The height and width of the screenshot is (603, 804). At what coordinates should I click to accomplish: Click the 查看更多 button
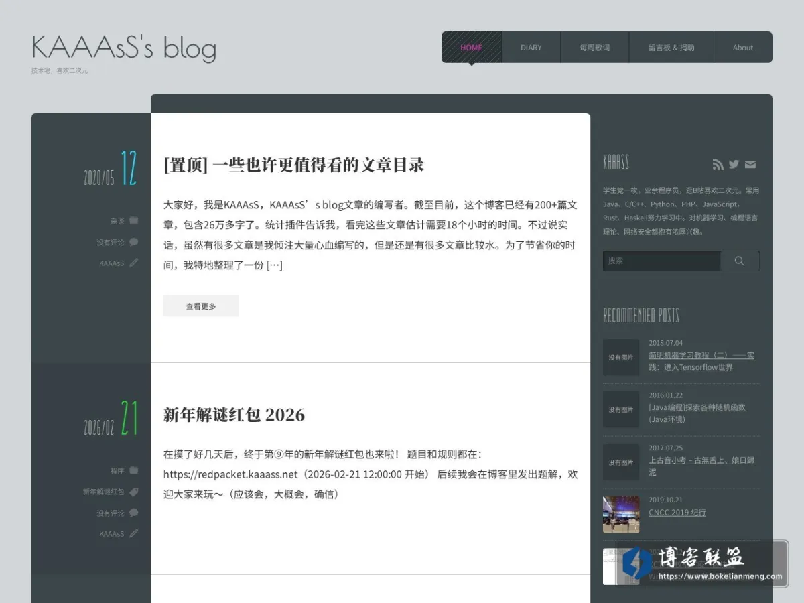pyautogui.click(x=201, y=306)
